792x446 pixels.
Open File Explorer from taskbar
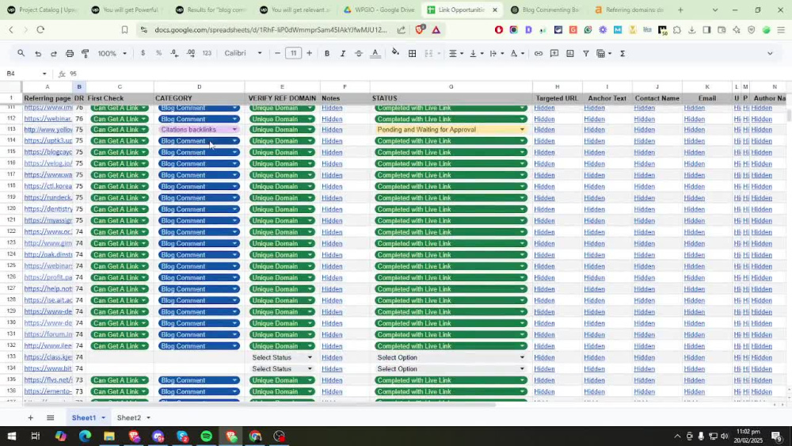109,436
